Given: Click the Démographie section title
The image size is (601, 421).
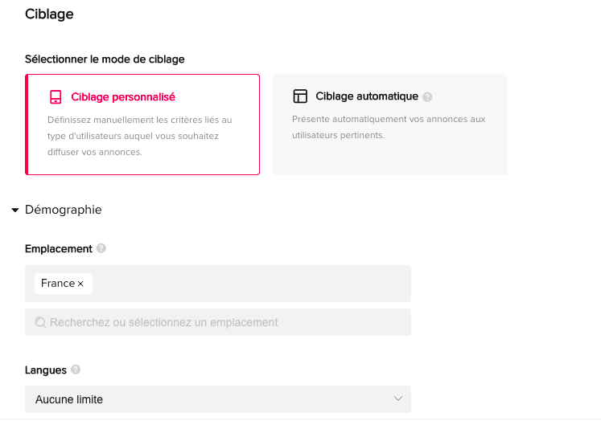Looking at the screenshot, I should click(x=64, y=210).
